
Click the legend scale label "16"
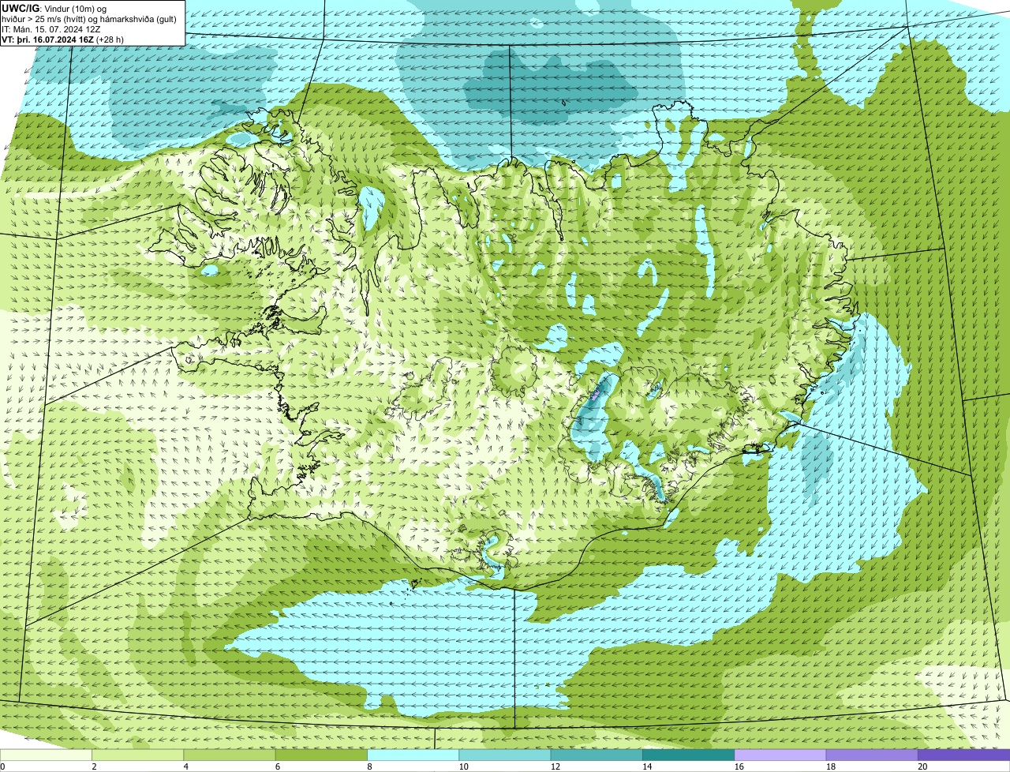click(x=738, y=766)
